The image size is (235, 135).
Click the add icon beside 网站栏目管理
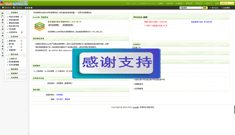click(x=21, y=17)
